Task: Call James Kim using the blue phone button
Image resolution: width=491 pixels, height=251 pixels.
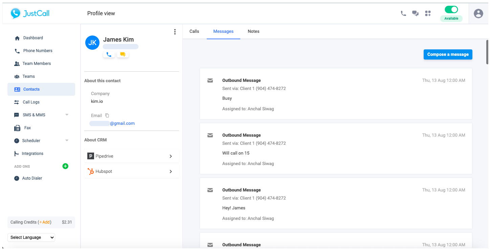Action: point(109,54)
